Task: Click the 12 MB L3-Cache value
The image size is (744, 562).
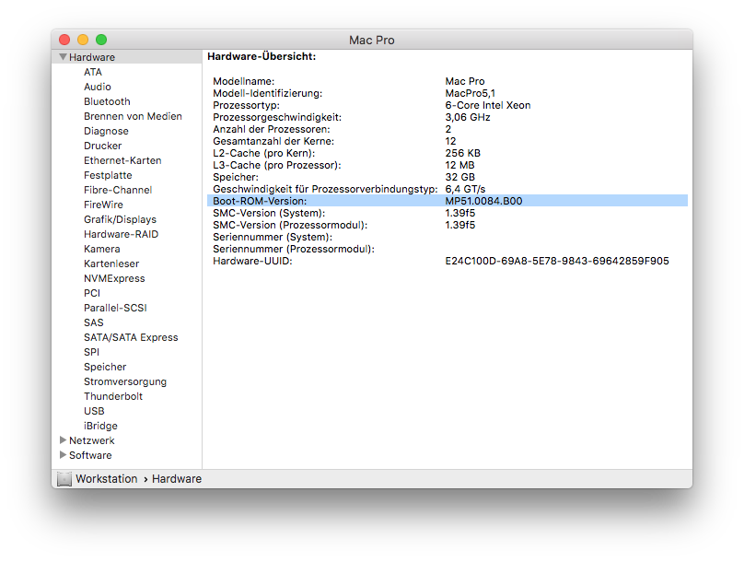Action: pos(459,165)
